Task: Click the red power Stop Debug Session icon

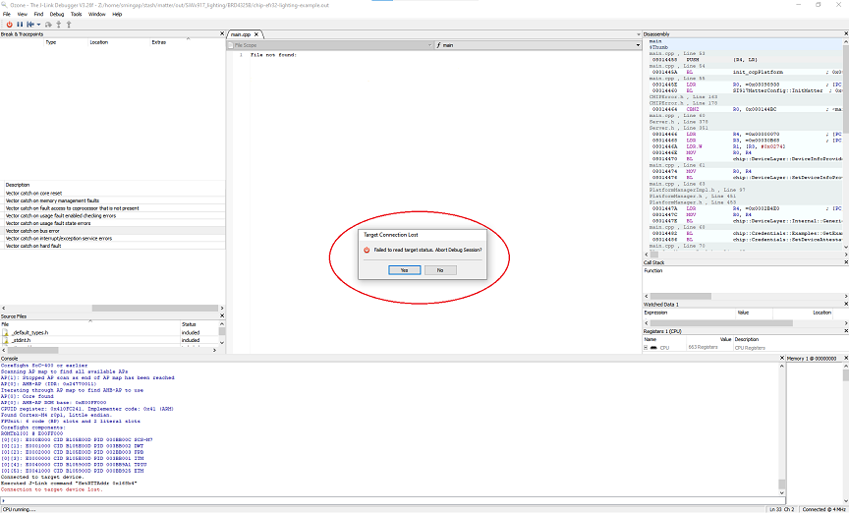Action: [x=9, y=25]
